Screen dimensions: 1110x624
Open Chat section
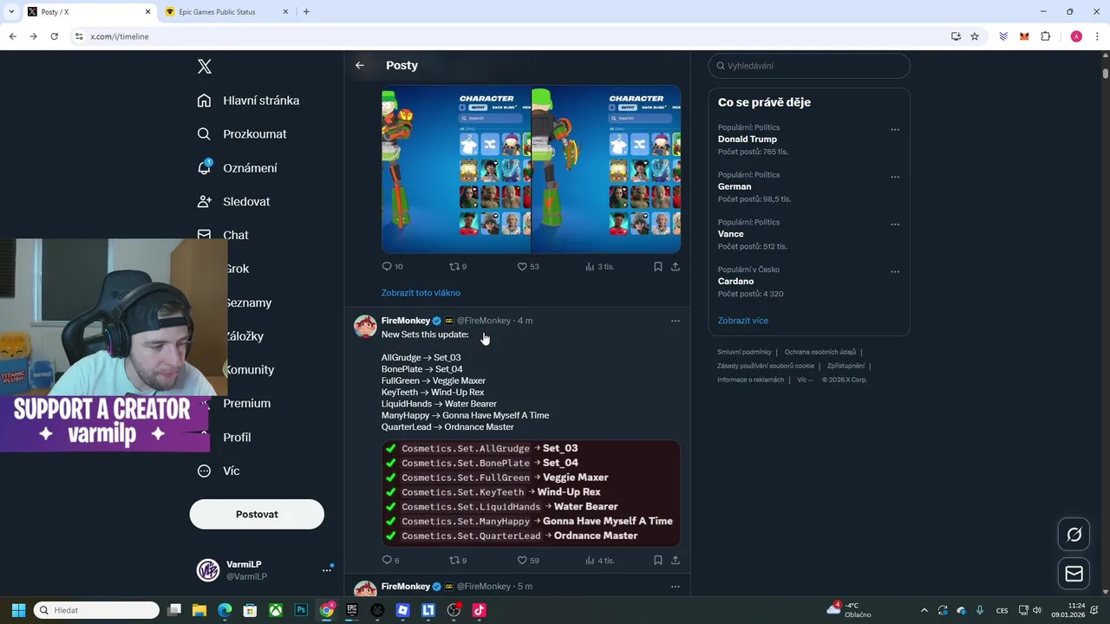coord(223,235)
